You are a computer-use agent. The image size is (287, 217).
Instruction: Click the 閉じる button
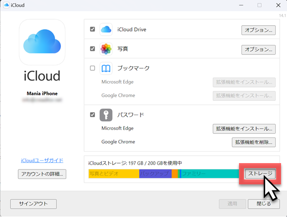(264, 204)
